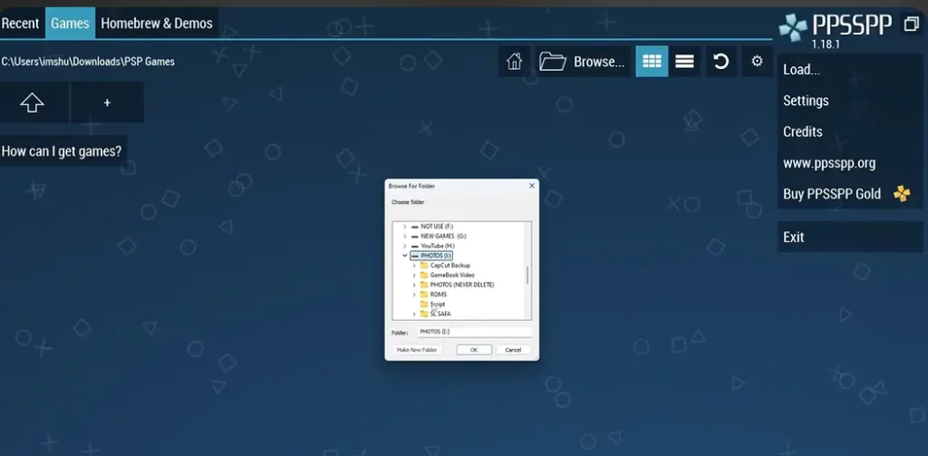Screen dimensions: 928x456
Task: Expand the NEW GAMES (G:) drive
Action: [405, 237]
